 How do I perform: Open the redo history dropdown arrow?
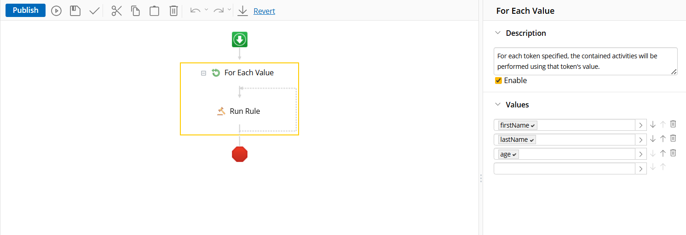click(x=229, y=9)
